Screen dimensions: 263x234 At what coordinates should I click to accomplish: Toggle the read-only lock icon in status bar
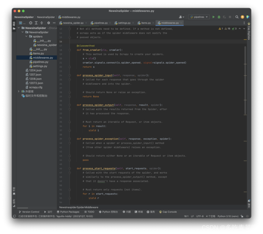pos(242,216)
